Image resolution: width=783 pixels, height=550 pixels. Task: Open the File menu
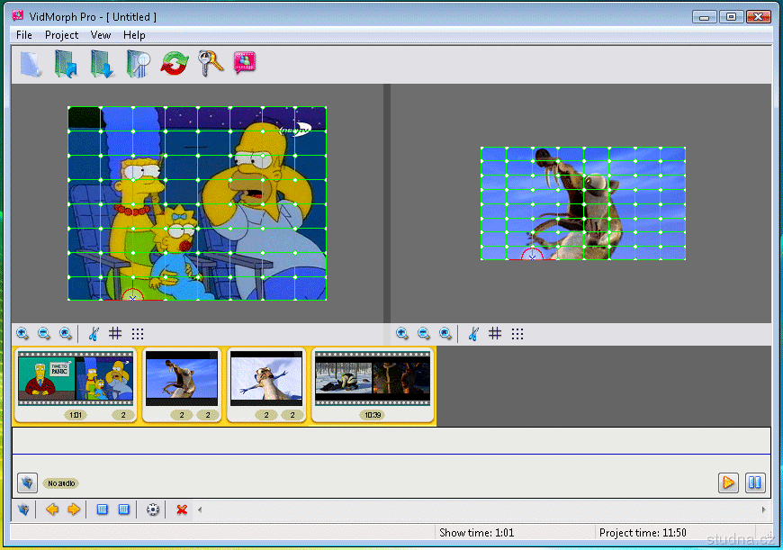point(24,35)
